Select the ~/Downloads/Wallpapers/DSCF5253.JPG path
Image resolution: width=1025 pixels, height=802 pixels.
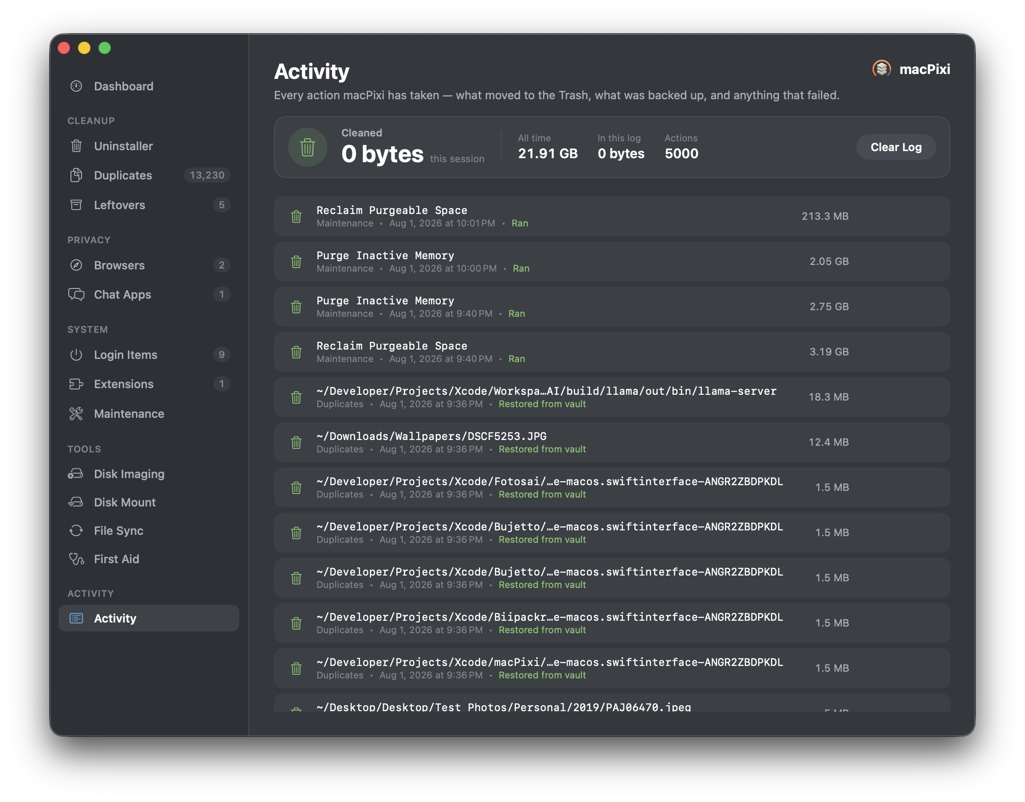[431, 436]
